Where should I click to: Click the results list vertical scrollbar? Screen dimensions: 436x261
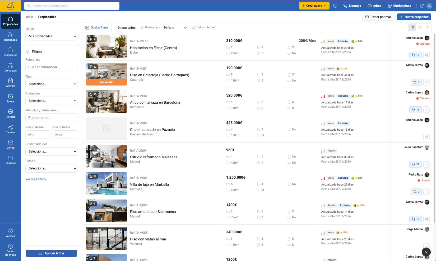pos(434,129)
